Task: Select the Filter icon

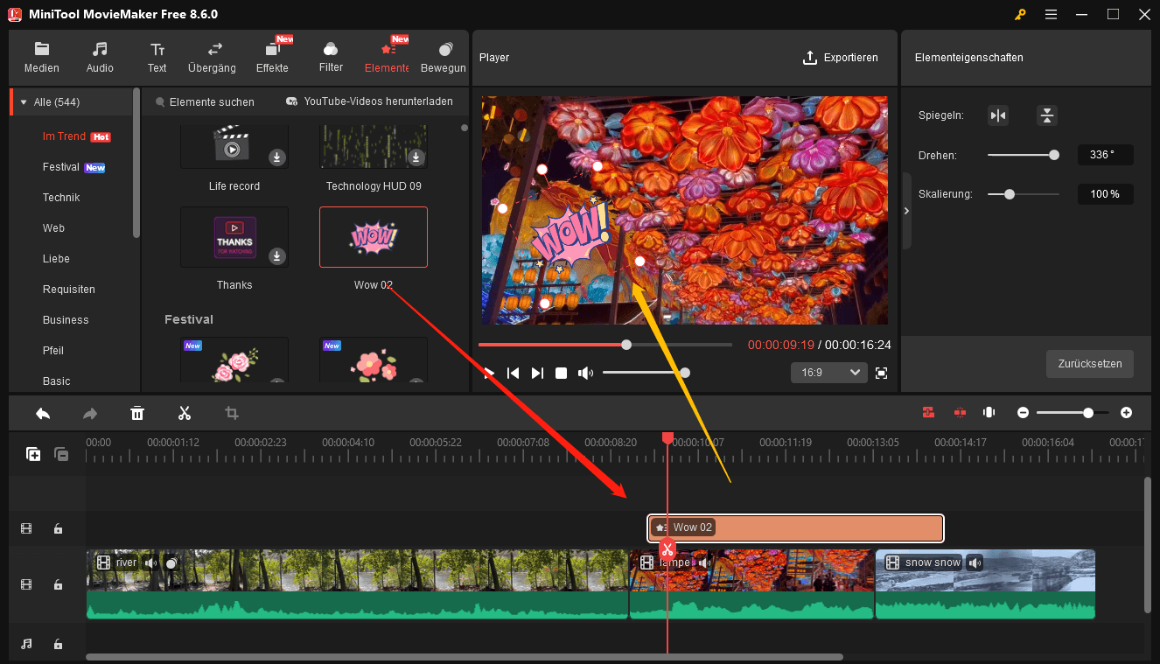Action: 330,55
